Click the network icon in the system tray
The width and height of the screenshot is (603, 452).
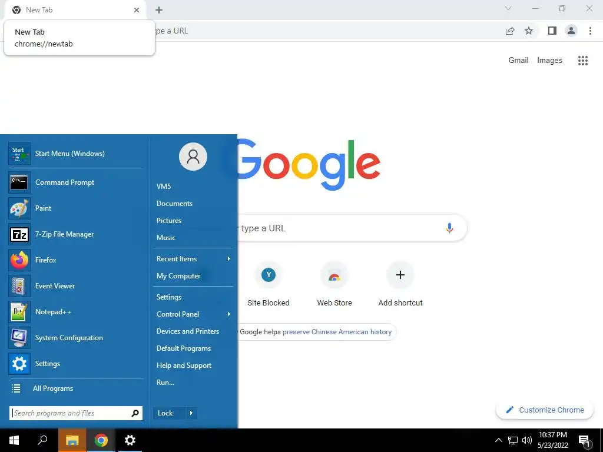pyautogui.click(x=513, y=440)
